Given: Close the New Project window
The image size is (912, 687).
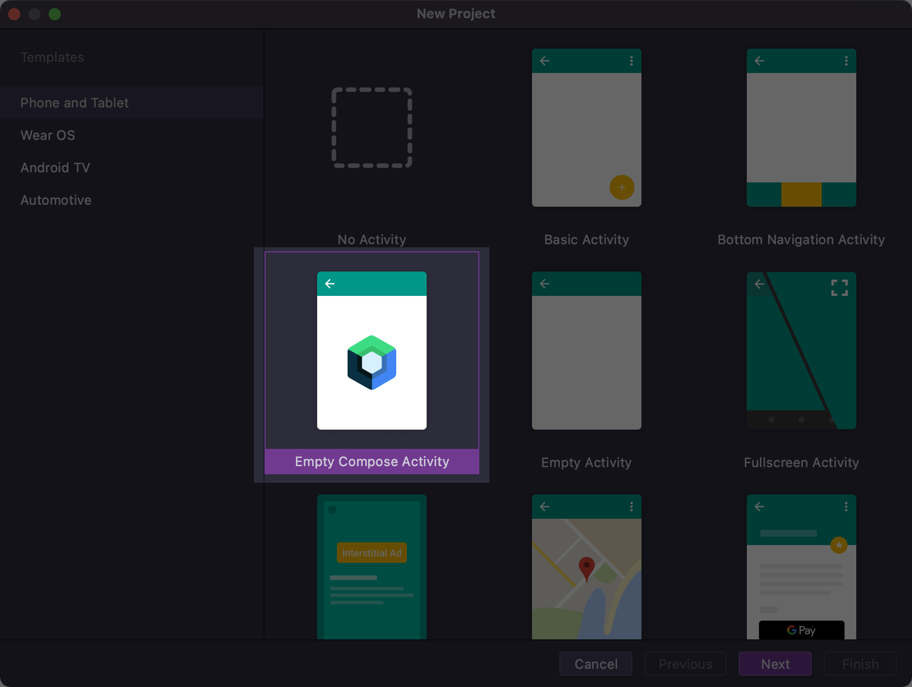Looking at the screenshot, I should 14,14.
